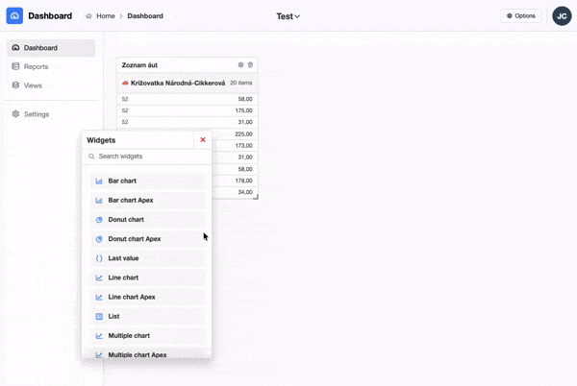Open Views in the sidebar

33,85
